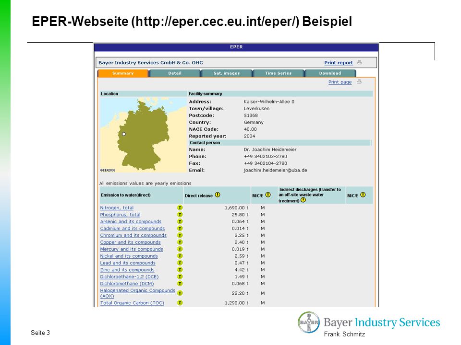Viewport: 461px width, 345px height.
Task: Open the Sat. images tab
Action: point(226,73)
